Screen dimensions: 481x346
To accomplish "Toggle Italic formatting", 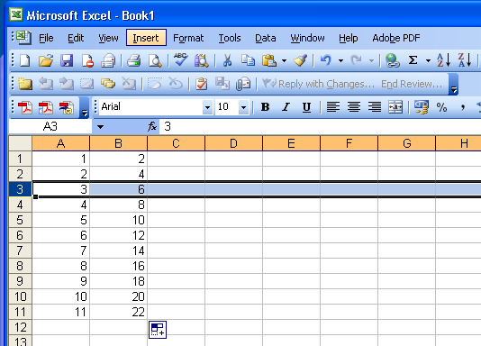I will pyautogui.click(x=286, y=107).
